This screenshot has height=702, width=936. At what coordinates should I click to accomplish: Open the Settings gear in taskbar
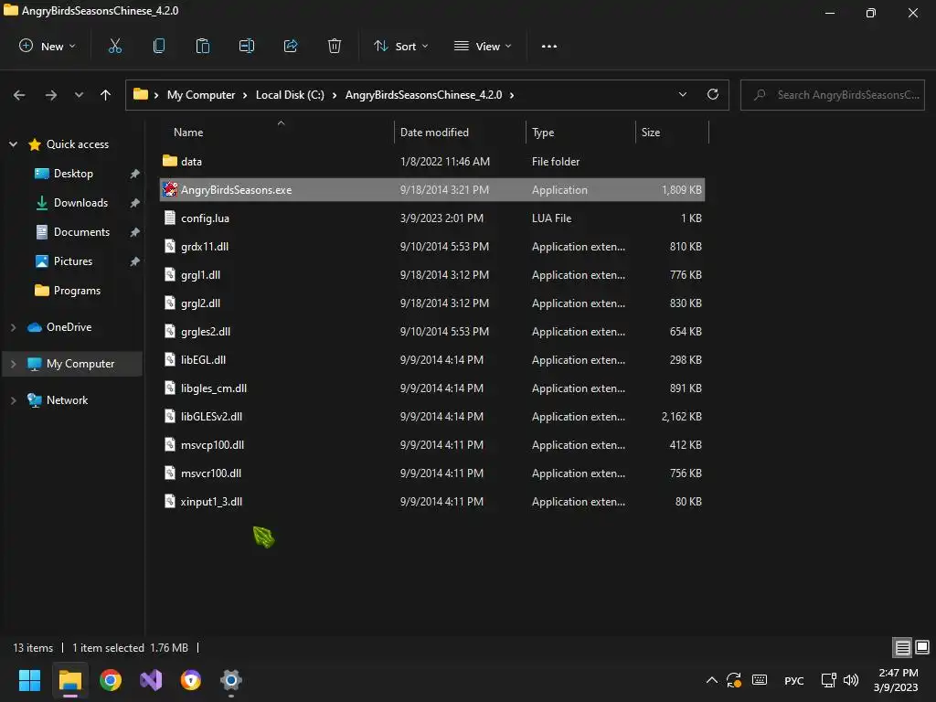(x=231, y=680)
